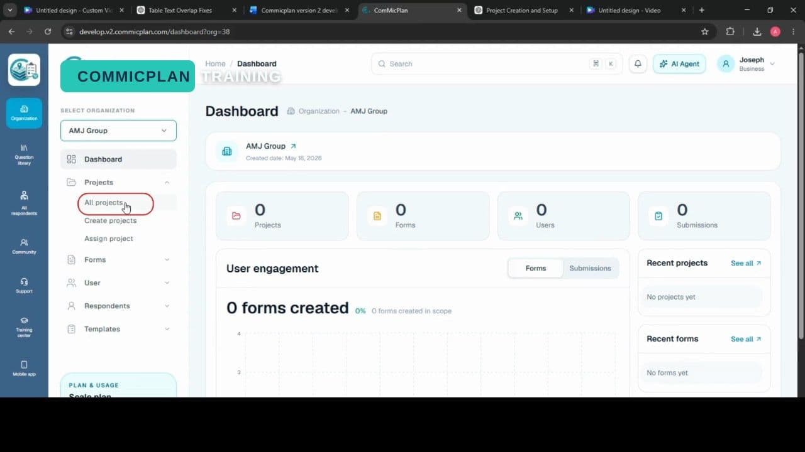This screenshot has height=452, width=805.
Task: Click the AMJ Group building icon
Action: point(227,151)
